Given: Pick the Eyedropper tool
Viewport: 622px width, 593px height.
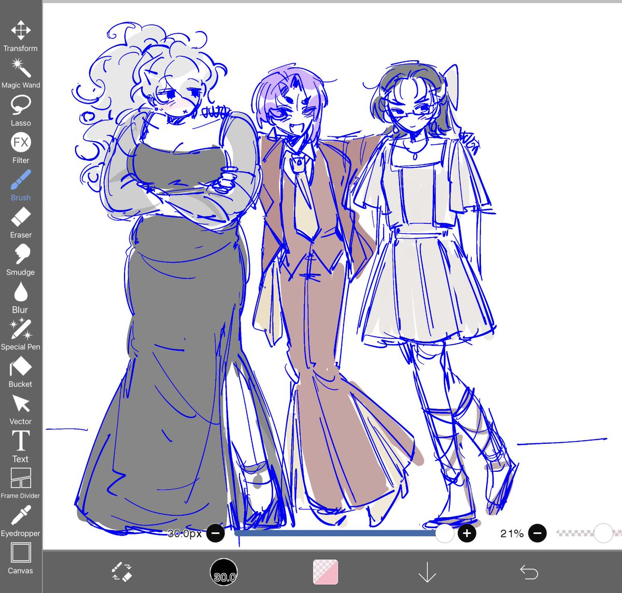Looking at the screenshot, I should coord(21,521).
